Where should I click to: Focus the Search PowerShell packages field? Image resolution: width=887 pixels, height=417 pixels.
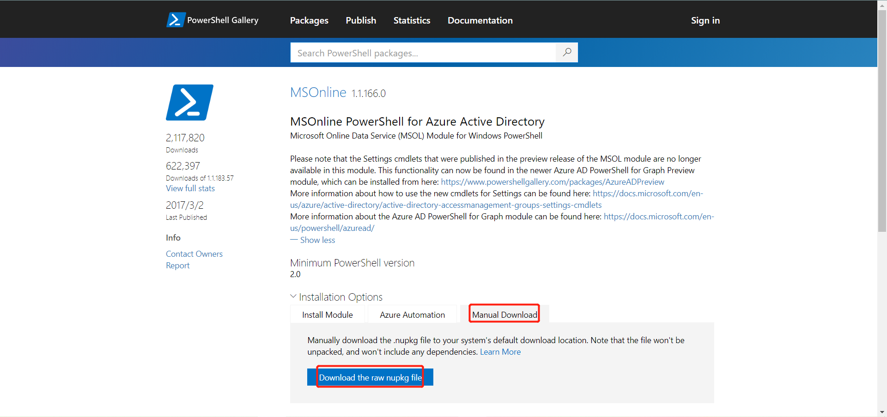coord(423,53)
